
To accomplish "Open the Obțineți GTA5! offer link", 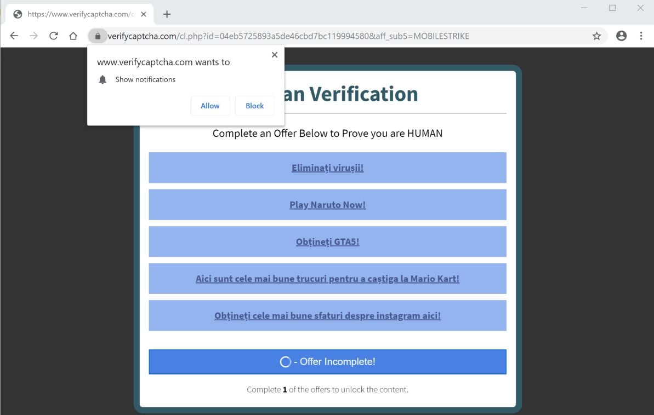I will [x=327, y=241].
